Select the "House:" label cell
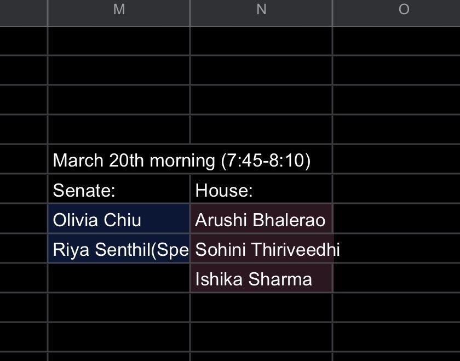The image size is (460, 361). pos(261,190)
